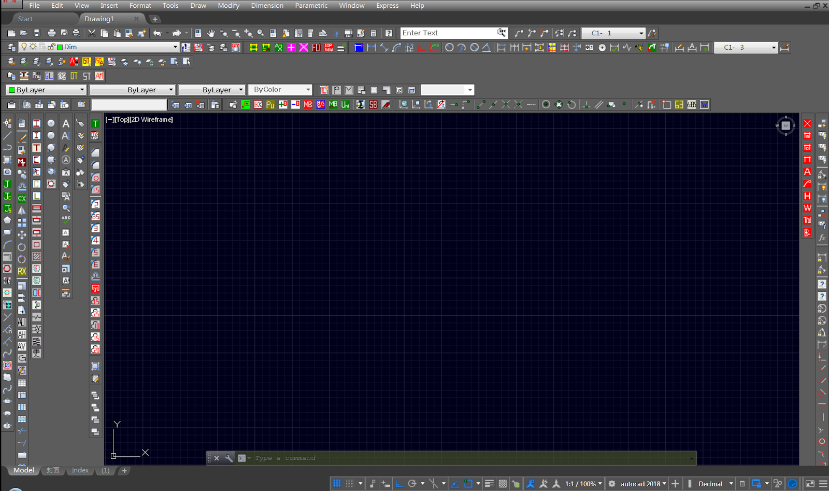Create a new drawing with the New icon

click(11, 33)
